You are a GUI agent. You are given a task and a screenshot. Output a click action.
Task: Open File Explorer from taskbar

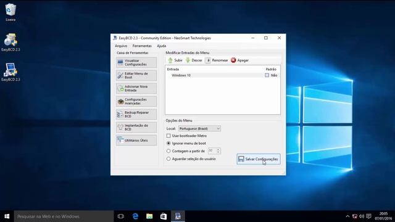point(149,216)
